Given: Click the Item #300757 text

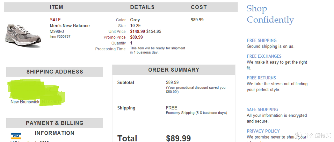Looking at the screenshot, I should 60,36.
